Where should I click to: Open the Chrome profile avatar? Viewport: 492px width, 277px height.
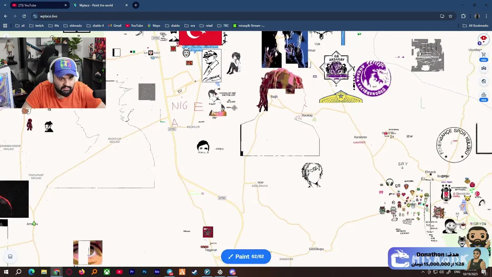point(477,16)
